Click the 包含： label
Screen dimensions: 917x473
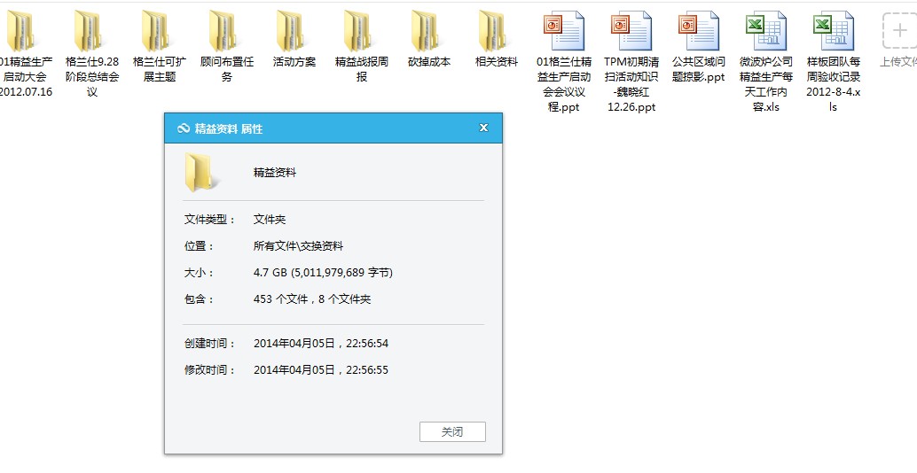tap(200, 299)
